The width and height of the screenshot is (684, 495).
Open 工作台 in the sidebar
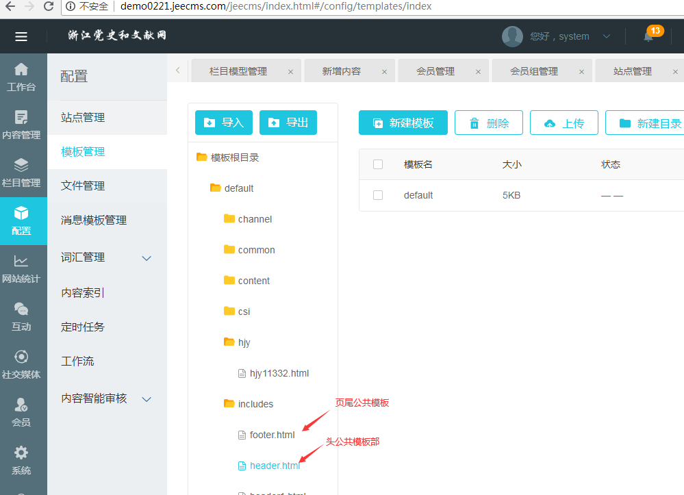tap(21, 77)
